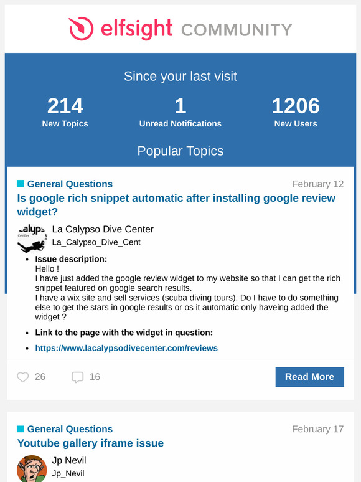This screenshot has width=361, height=482.
Task: Click the comment bubble icon showing 16
Action: click(x=77, y=377)
